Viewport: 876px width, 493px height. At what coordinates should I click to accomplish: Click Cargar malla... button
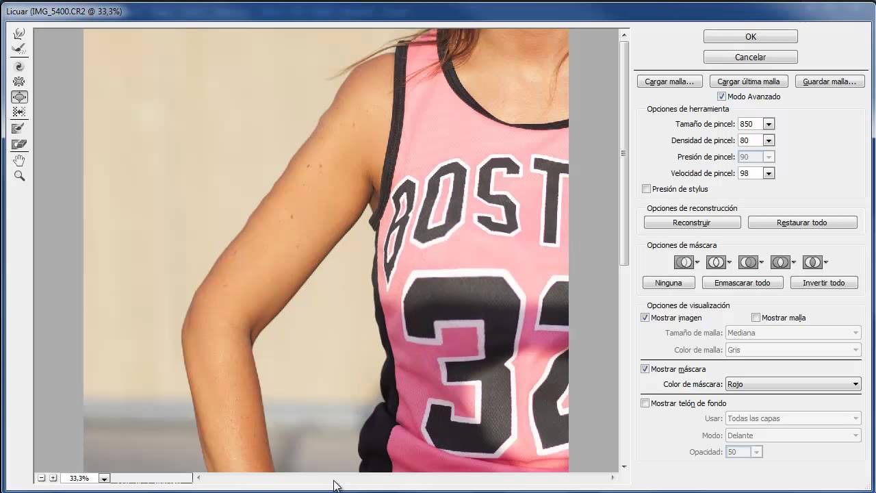click(x=669, y=81)
